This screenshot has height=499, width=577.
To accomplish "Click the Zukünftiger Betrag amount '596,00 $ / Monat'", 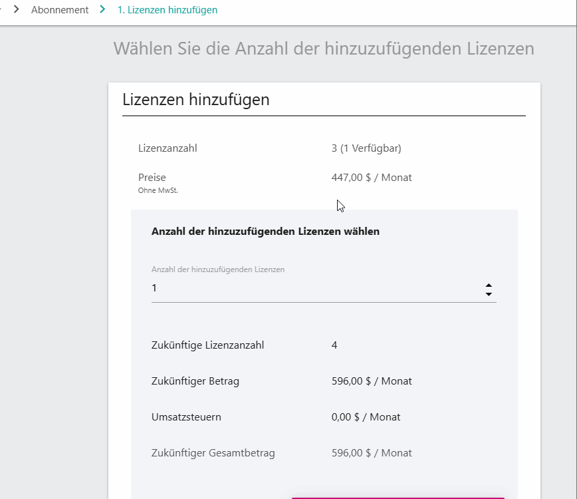I will point(372,381).
